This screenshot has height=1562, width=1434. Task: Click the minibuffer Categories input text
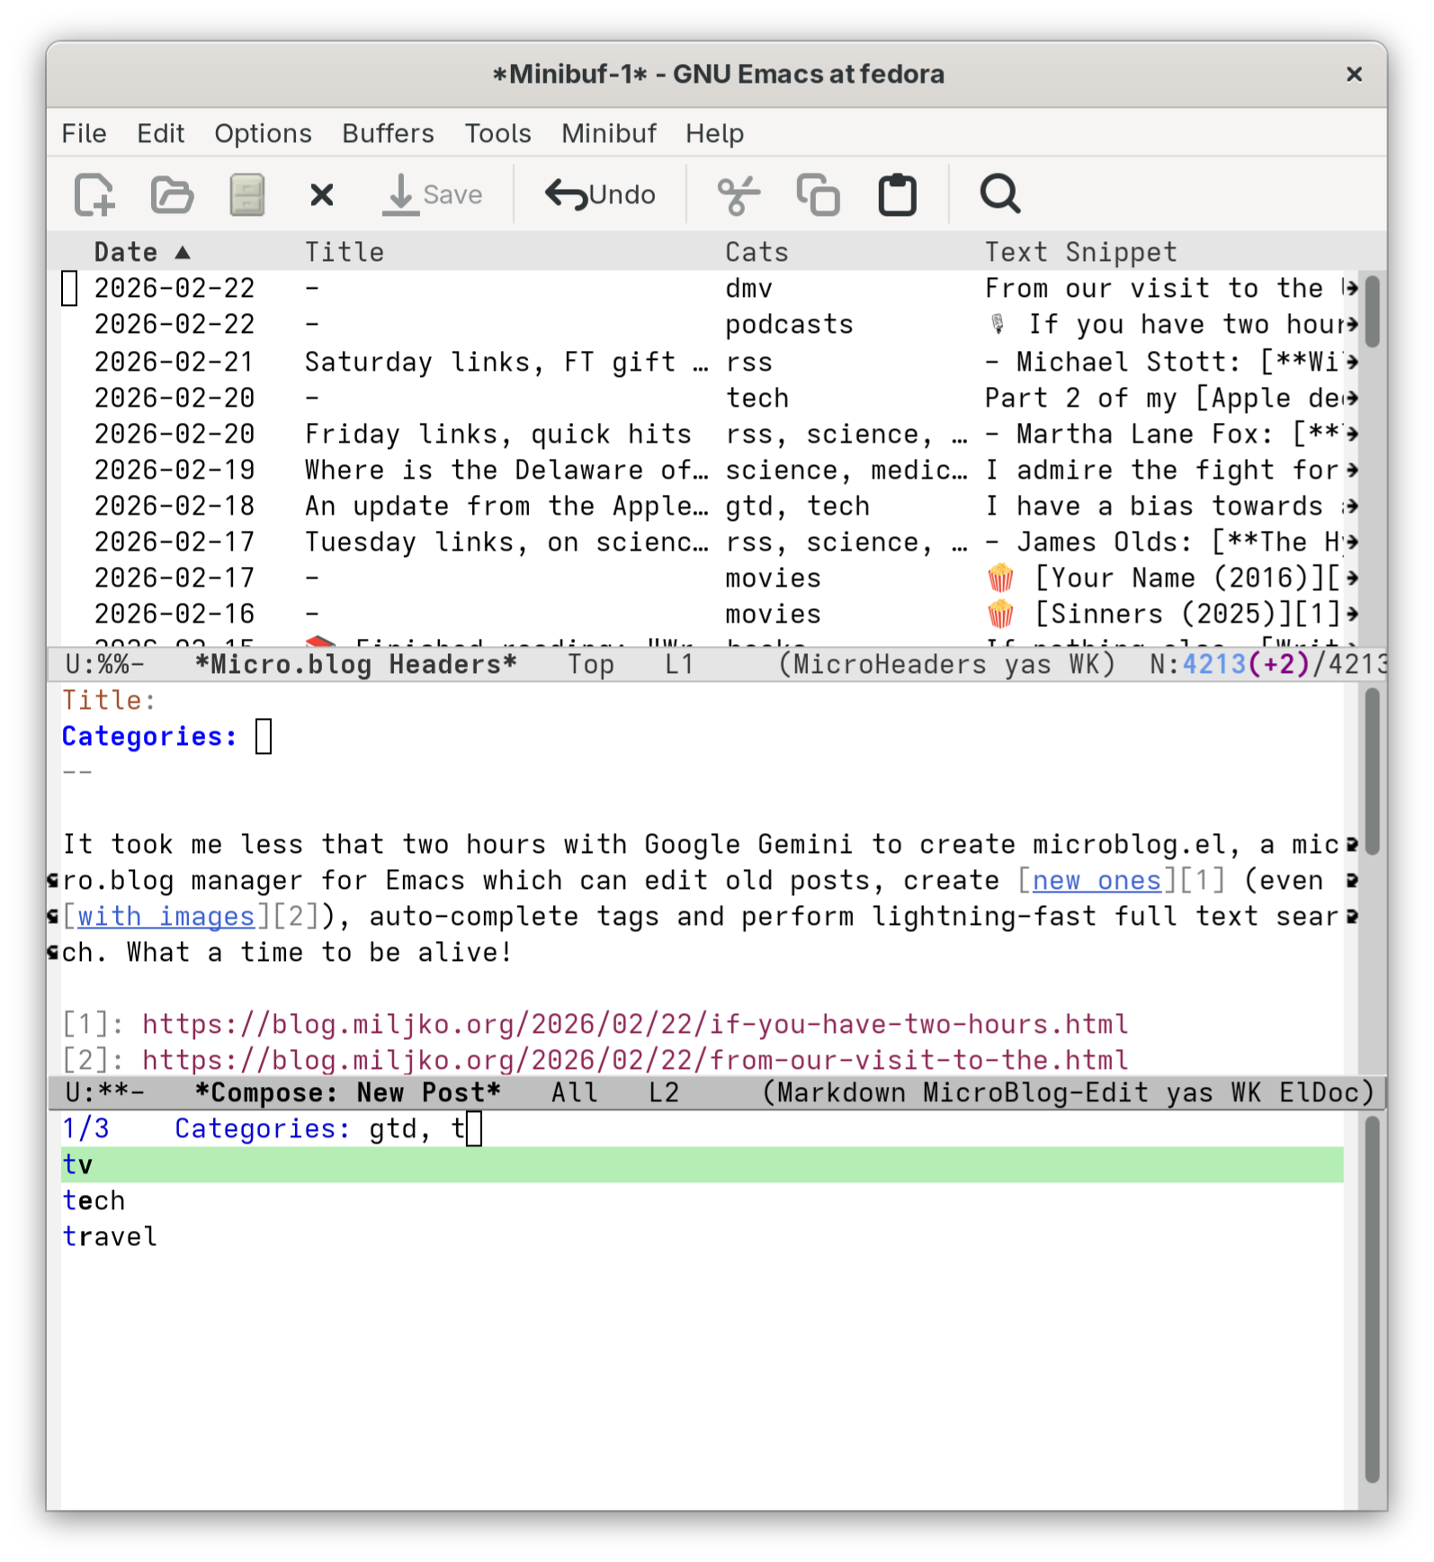[417, 1128]
